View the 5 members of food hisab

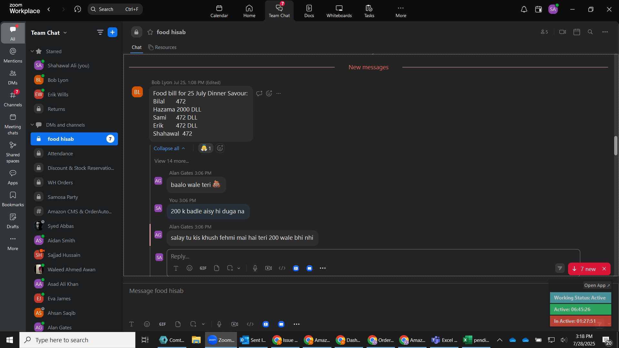tap(544, 32)
